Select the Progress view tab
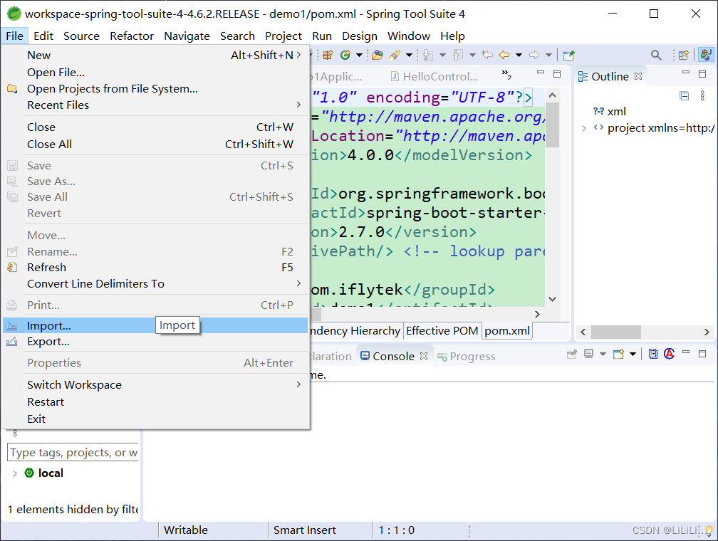 point(466,357)
